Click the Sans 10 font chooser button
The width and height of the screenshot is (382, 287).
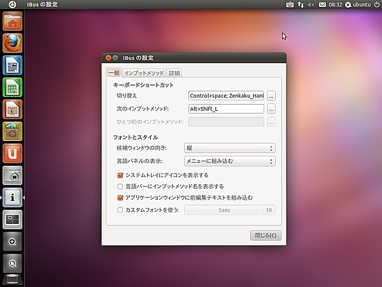pyautogui.click(x=230, y=210)
